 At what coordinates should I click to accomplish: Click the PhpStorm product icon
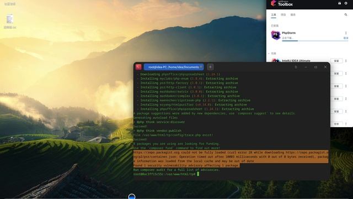(x=276, y=35)
